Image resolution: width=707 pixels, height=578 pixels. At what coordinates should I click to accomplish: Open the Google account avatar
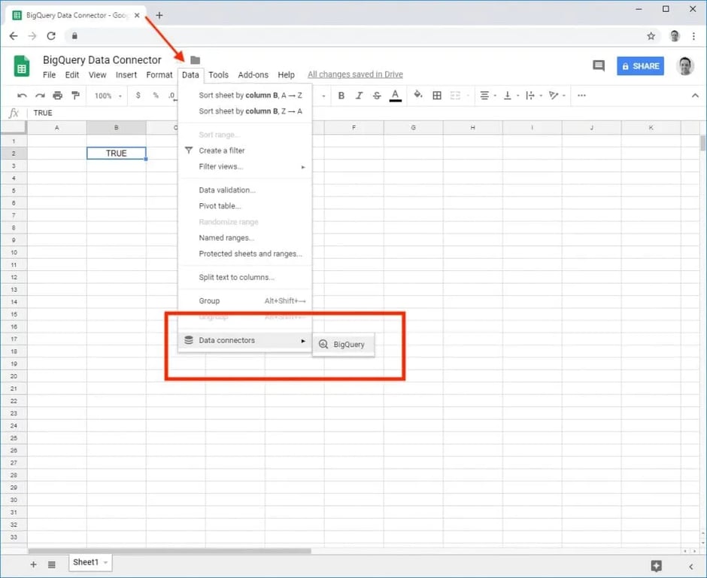(x=685, y=66)
